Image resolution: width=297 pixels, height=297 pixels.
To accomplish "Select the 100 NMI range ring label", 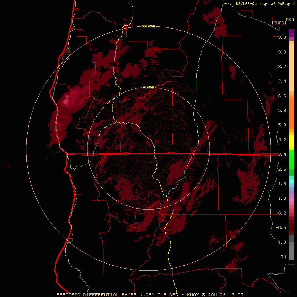I will click(x=148, y=26).
